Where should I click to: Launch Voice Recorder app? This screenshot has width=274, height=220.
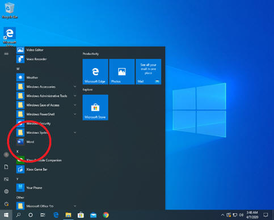pyautogui.click(x=47, y=59)
